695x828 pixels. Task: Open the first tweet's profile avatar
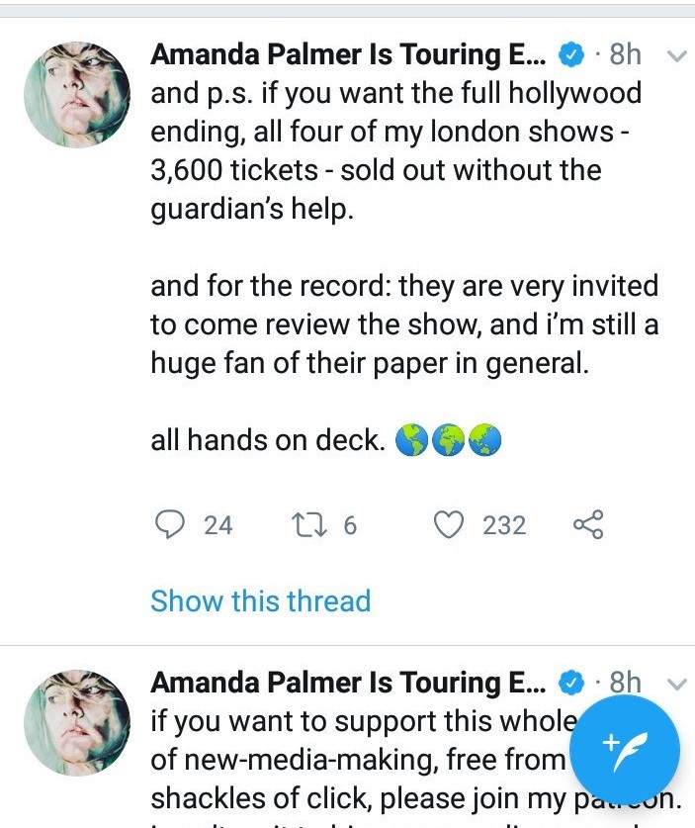[x=77, y=95]
